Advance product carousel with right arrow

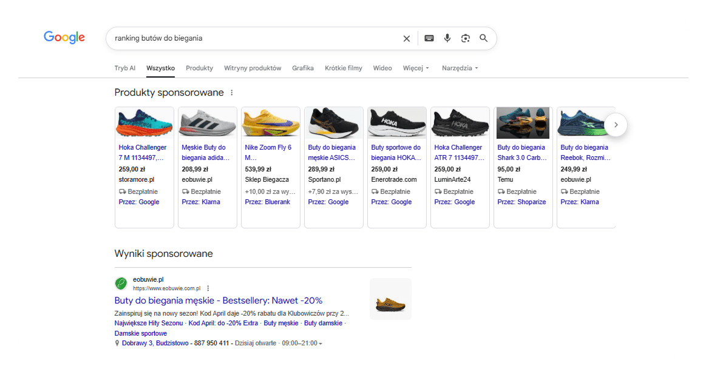(x=616, y=125)
